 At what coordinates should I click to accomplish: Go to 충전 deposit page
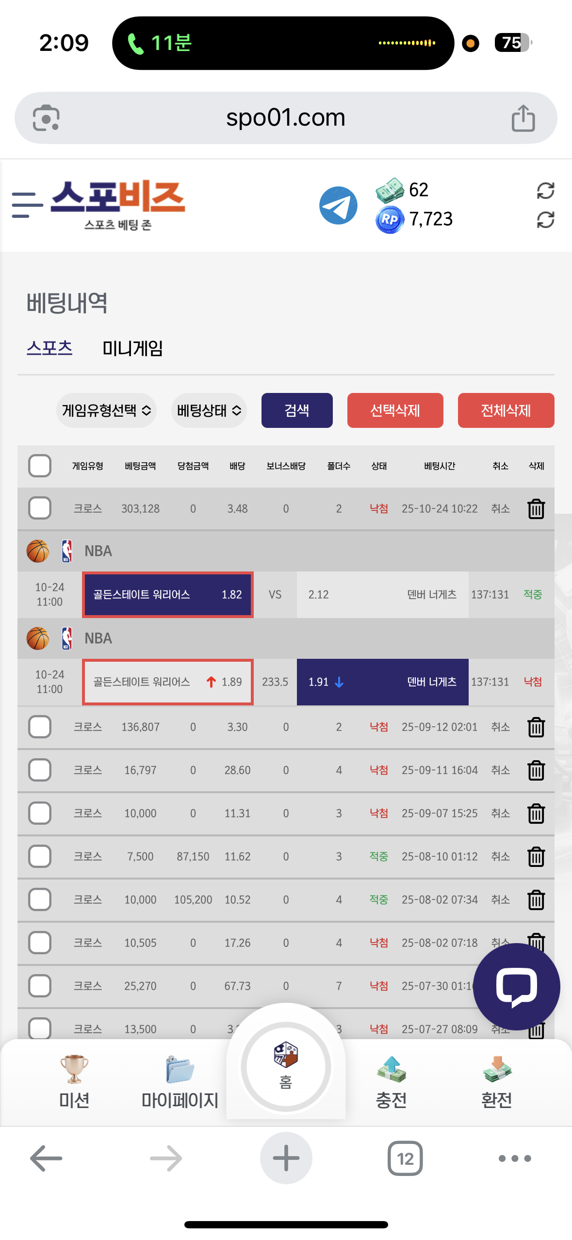tap(391, 1081)
